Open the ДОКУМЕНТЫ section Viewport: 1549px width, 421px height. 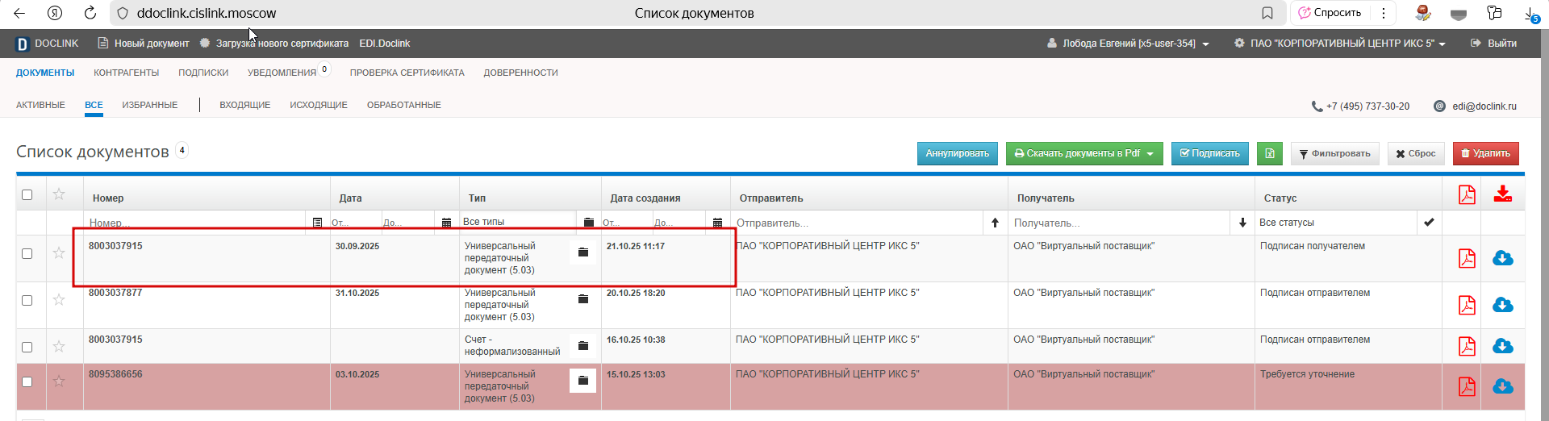(x=45, y=73)
